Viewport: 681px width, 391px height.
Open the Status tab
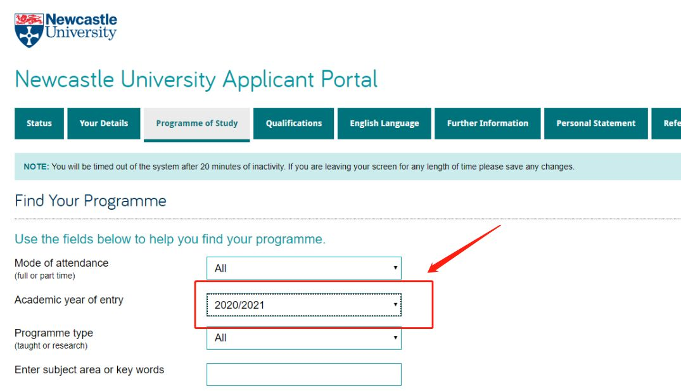tap(39, 124)
